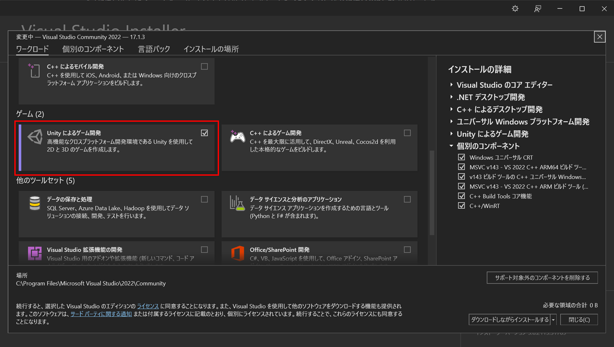Collapse 個別のコンポーネント section
This screenshot has width=614, height=347.
(451, 146)
